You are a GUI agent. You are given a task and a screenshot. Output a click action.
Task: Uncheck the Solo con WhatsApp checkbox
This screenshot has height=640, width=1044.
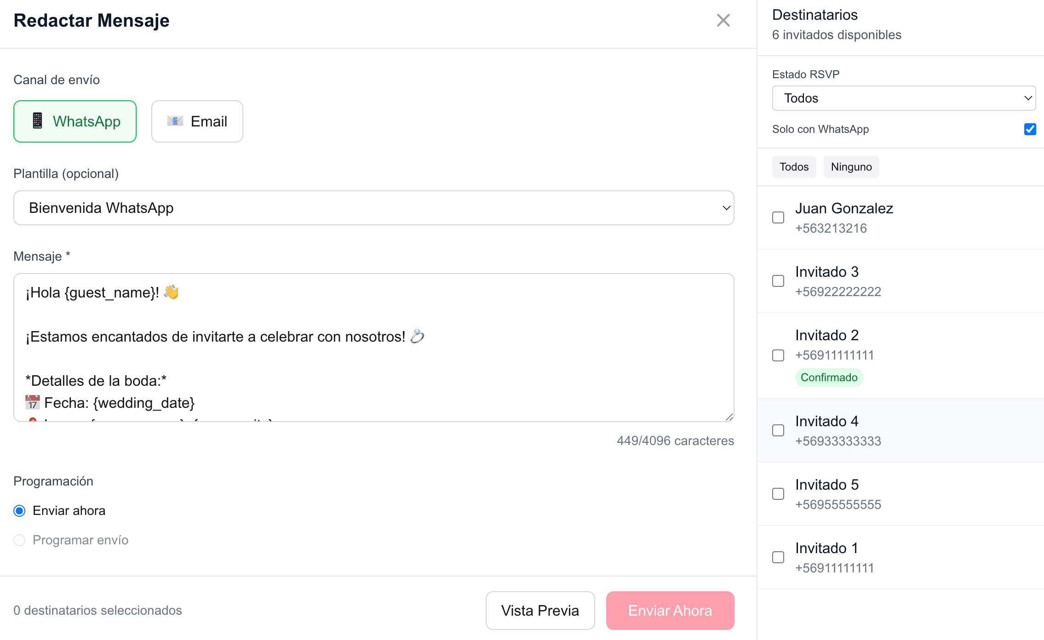1030,129
